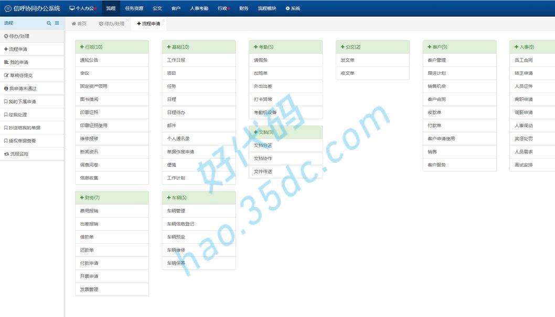Open 员工合同 entry

[532, 60]
